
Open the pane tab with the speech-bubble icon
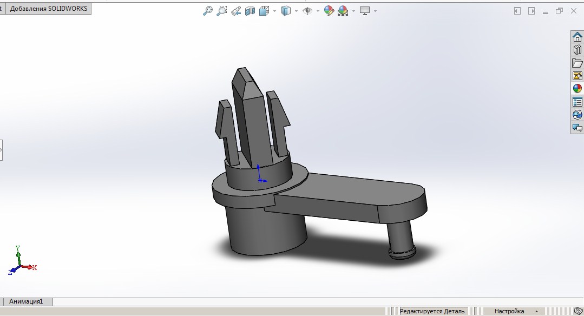578,128
